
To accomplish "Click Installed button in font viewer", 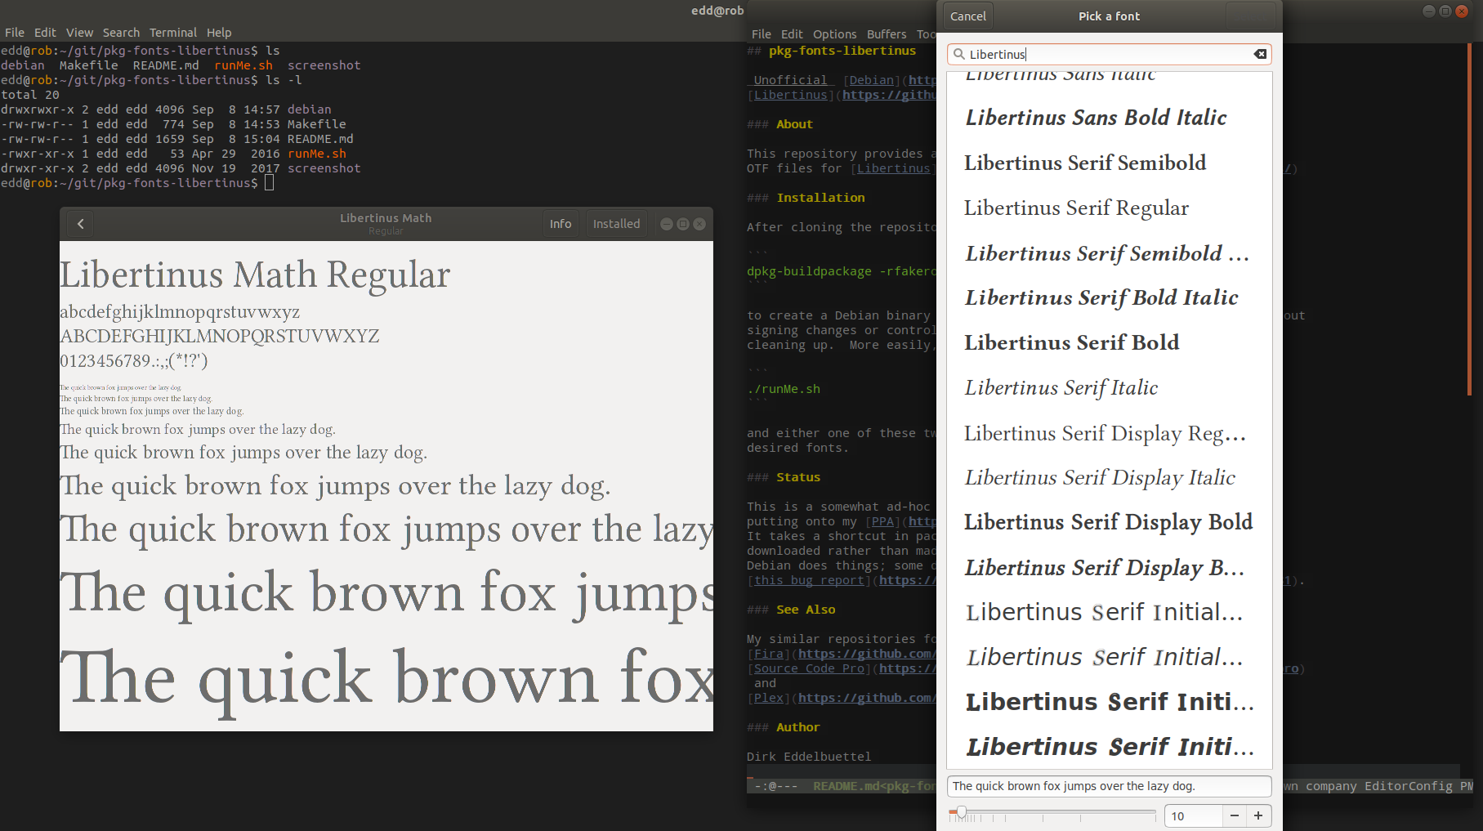I will (x=616, y=224).
